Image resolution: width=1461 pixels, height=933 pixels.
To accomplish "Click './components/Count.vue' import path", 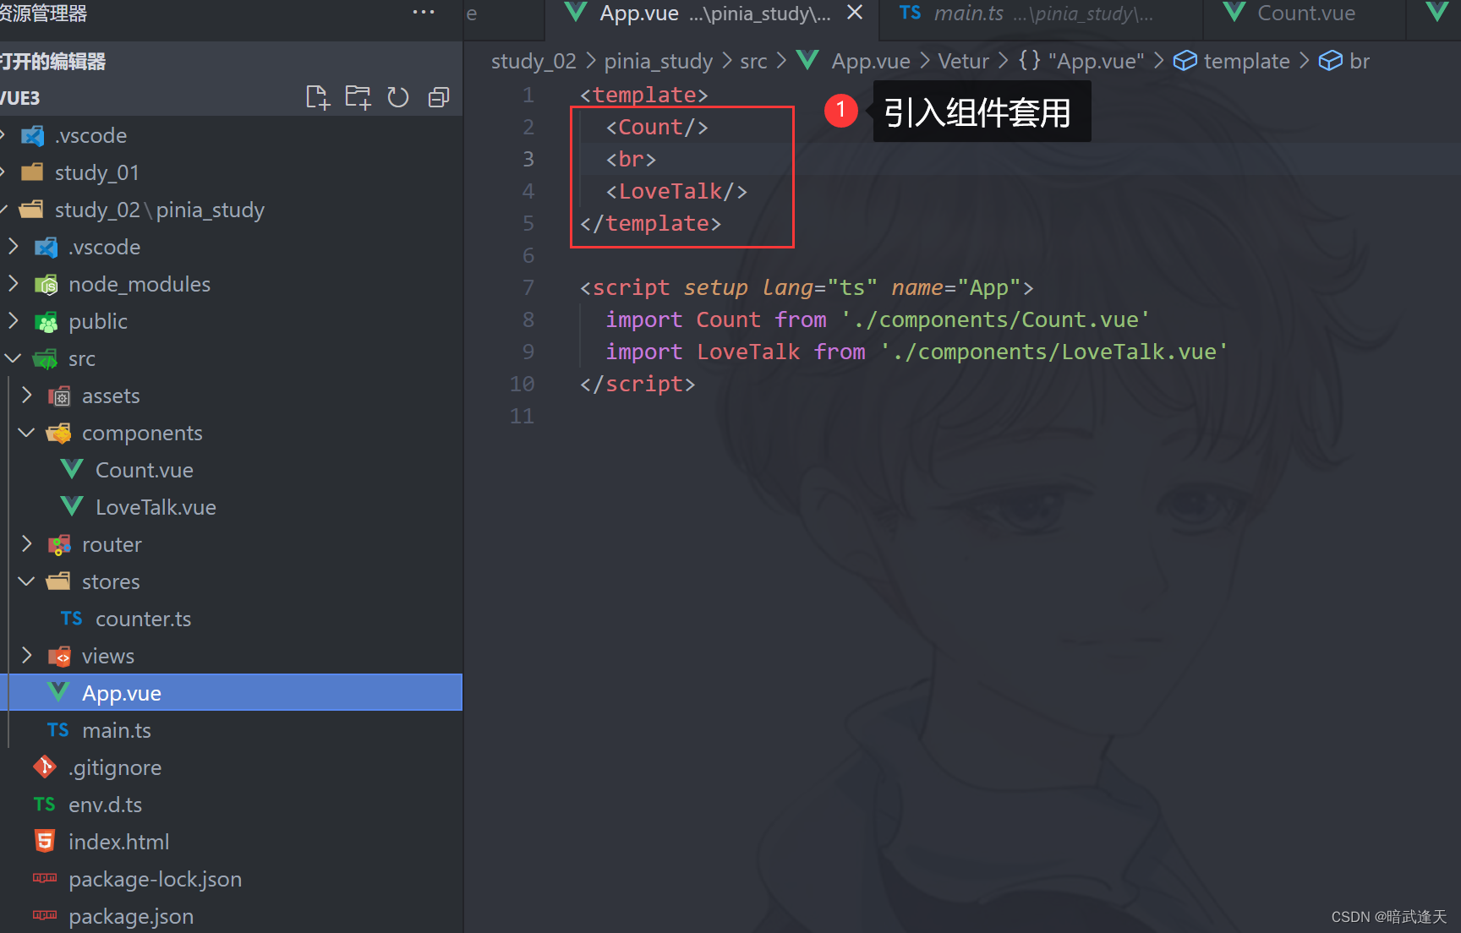I will click(995, 319).
